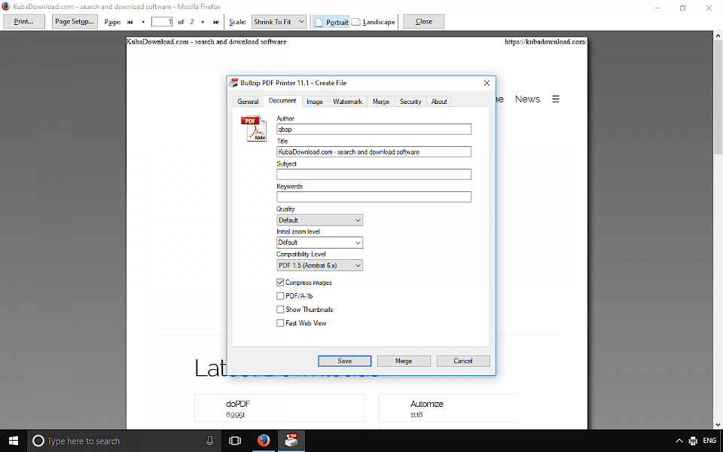Image resolution: width=723 pixels, height=452 pixels.
Task: Switch to Image tab
Action: tap(315, 102)
